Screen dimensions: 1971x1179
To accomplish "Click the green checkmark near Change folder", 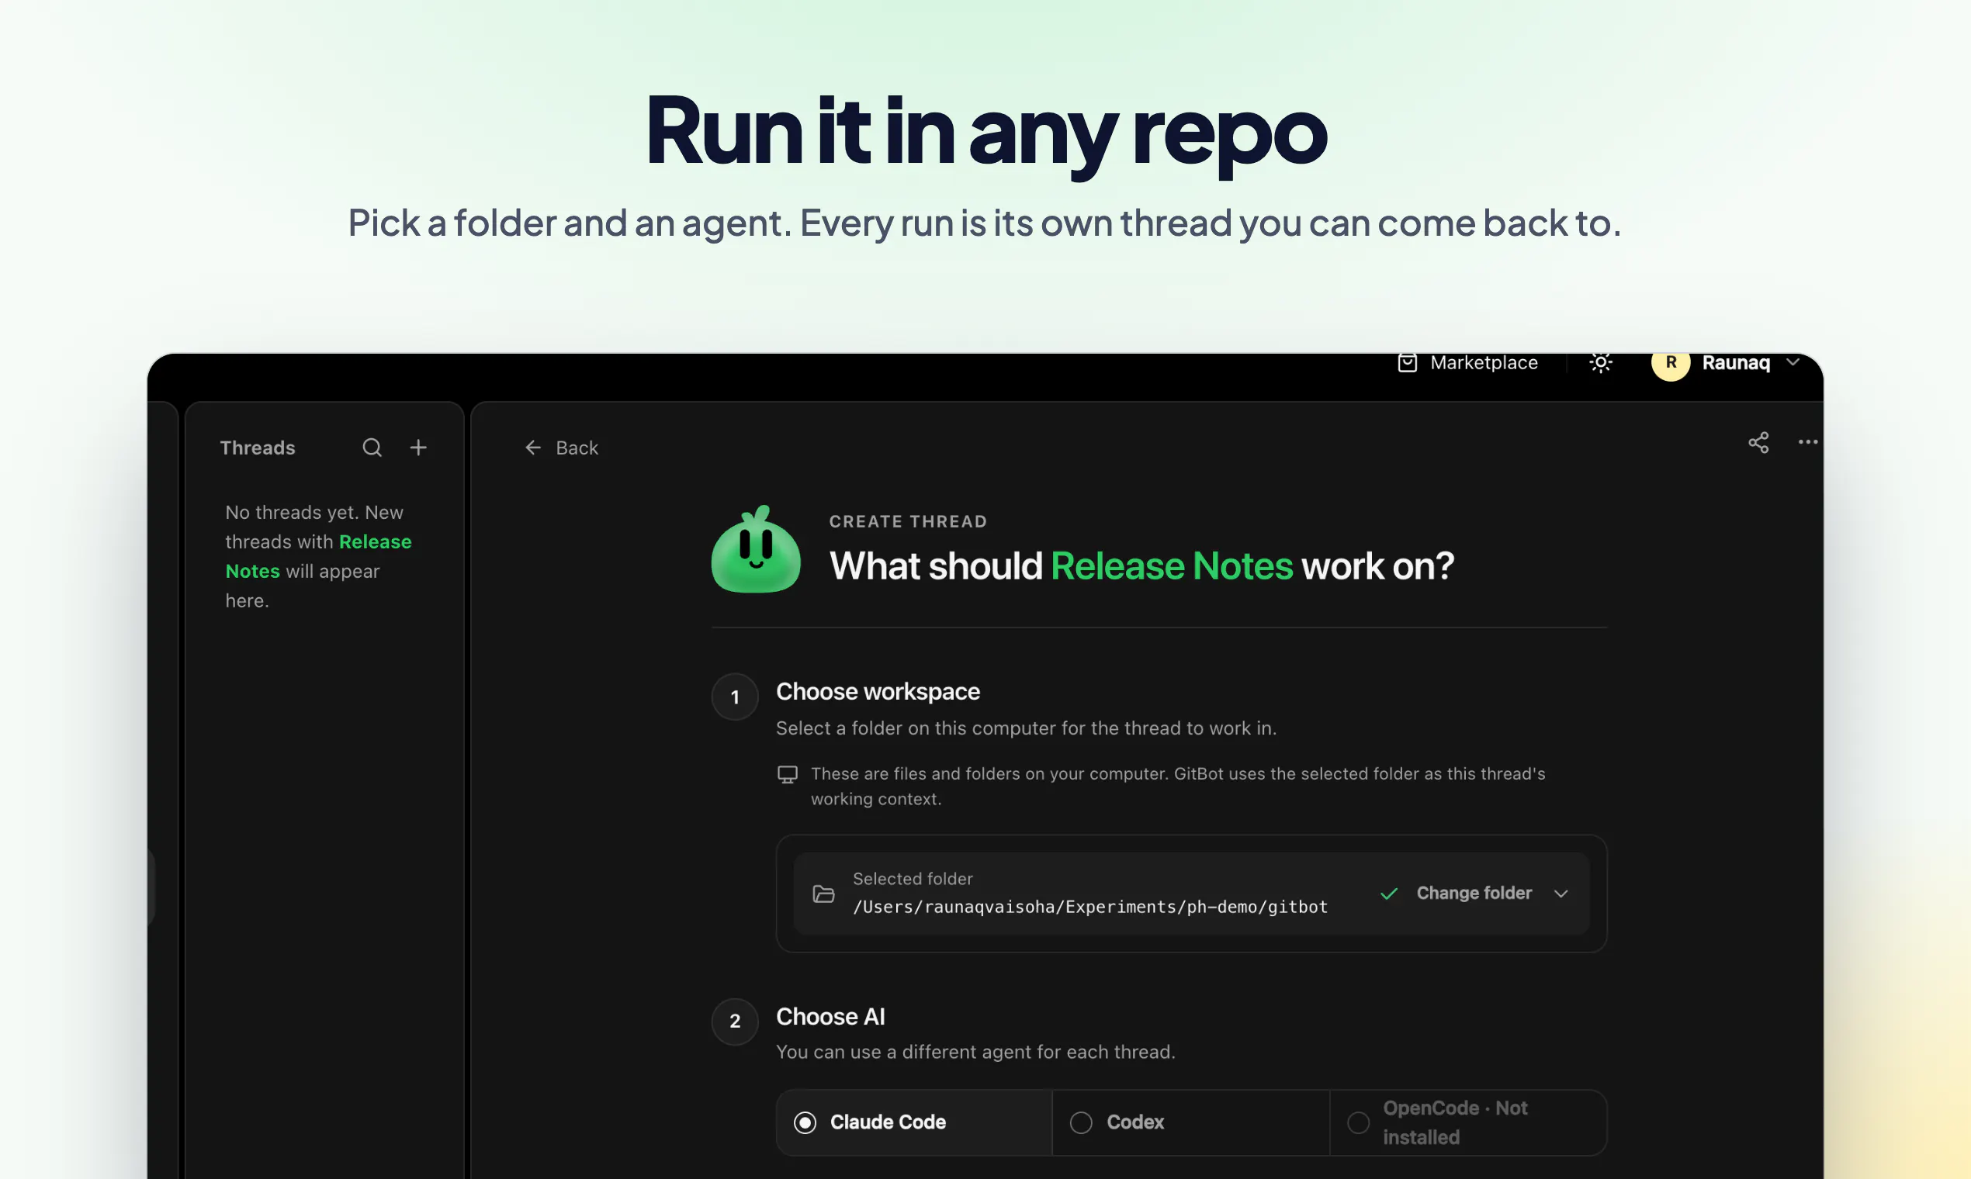I will (1389, 894).
